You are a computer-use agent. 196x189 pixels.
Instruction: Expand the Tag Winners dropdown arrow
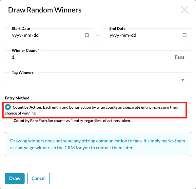click(x=183, y=80)
